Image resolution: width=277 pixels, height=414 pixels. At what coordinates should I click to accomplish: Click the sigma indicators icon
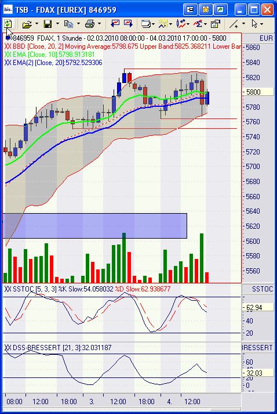click(198, 24)
